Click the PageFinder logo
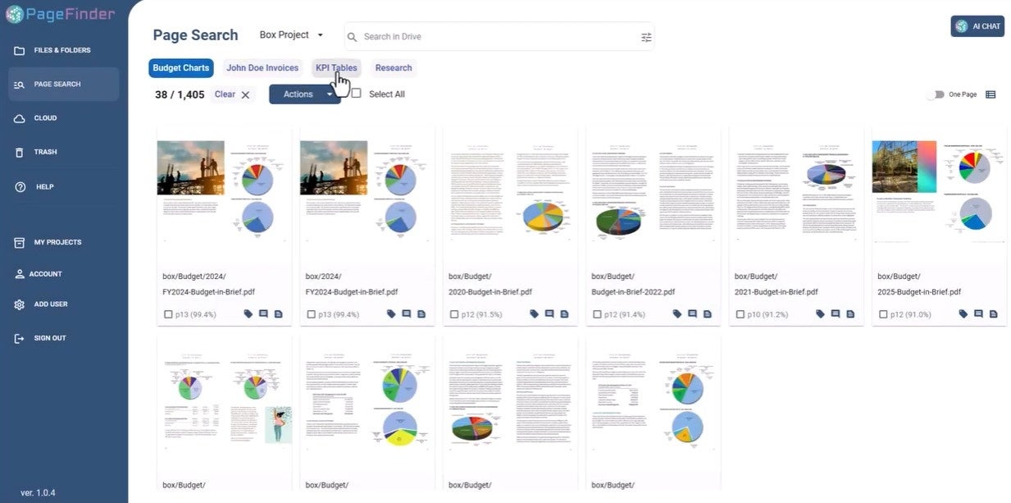The height and width of the screenshot is (503, 1011). [x=60, y=14]
